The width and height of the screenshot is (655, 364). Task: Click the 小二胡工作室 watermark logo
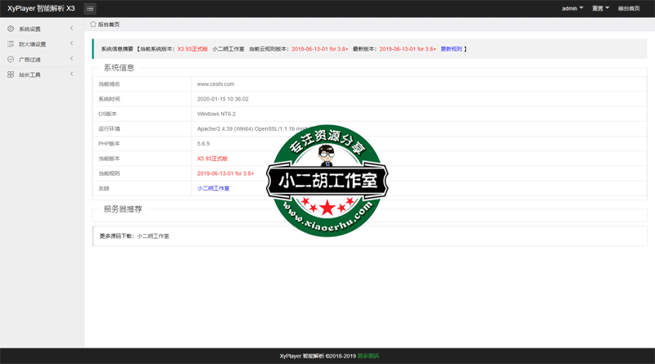pos(327,181)
